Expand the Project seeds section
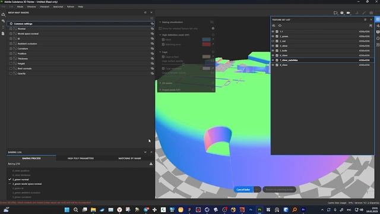The width and height of the screenshot is (380, 214). (x=160, y=90)
